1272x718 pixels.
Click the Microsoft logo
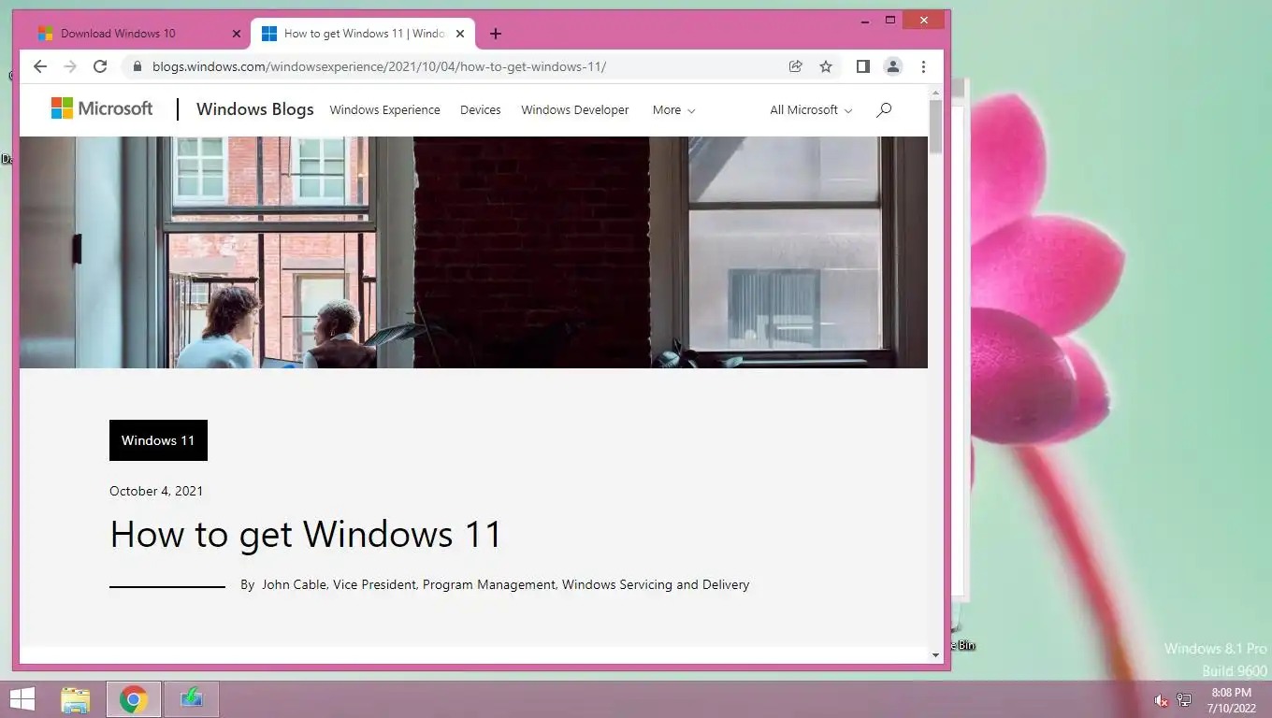[102, 108]
